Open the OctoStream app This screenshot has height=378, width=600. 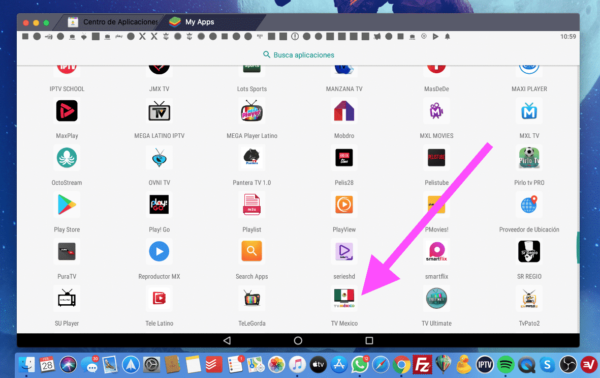[67, 158]
